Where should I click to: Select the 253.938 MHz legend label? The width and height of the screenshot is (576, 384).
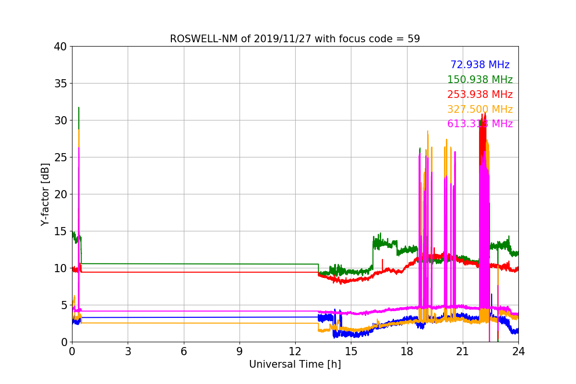pyautogui.click(x=480, y=95)
